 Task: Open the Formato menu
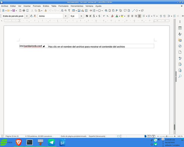[37, 6]
